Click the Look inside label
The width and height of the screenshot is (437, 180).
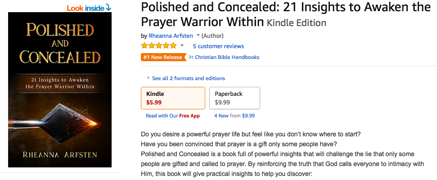pyautogui.click(x=85, y=8)
